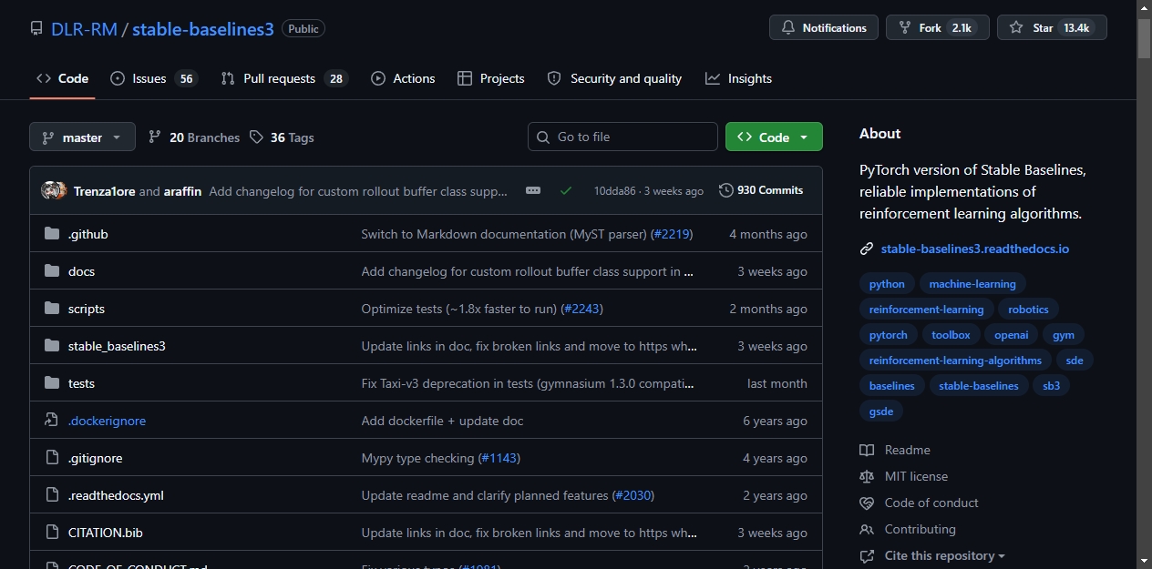Open the araffin author link
This screenshot has height=569, width=1152.
tap(183, 191)
